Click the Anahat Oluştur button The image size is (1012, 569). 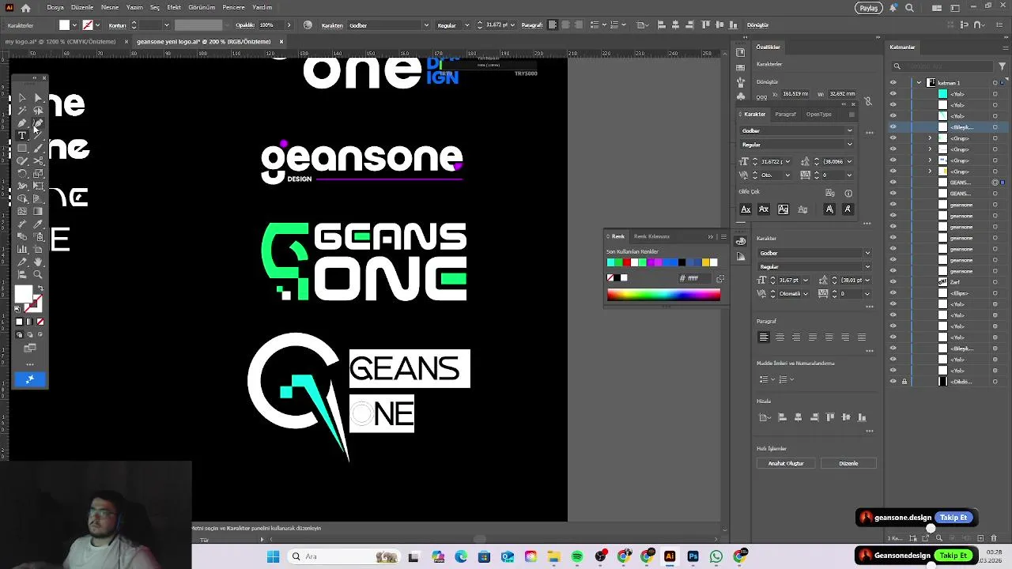[x=786, y=464]
